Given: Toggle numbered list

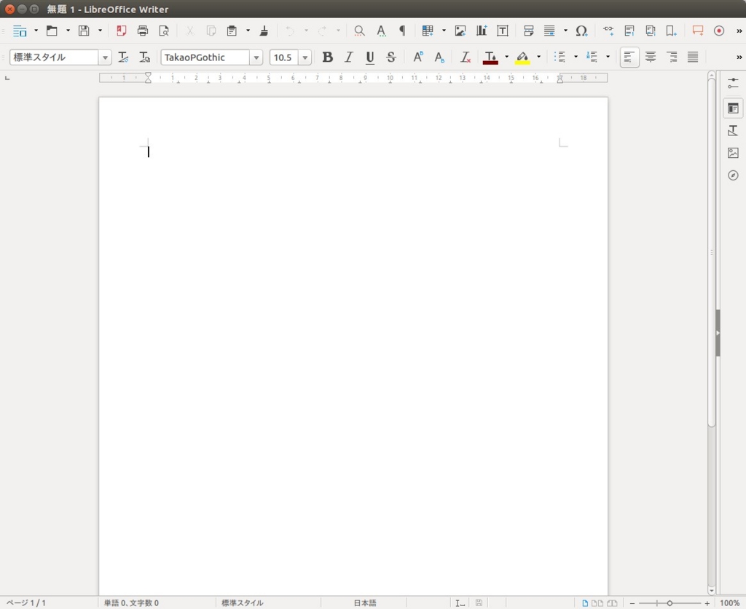Looking at the screenshot, I should (592, 57).
